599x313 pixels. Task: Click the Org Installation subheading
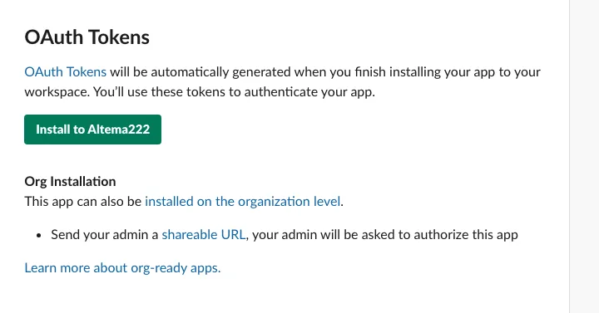70,182
